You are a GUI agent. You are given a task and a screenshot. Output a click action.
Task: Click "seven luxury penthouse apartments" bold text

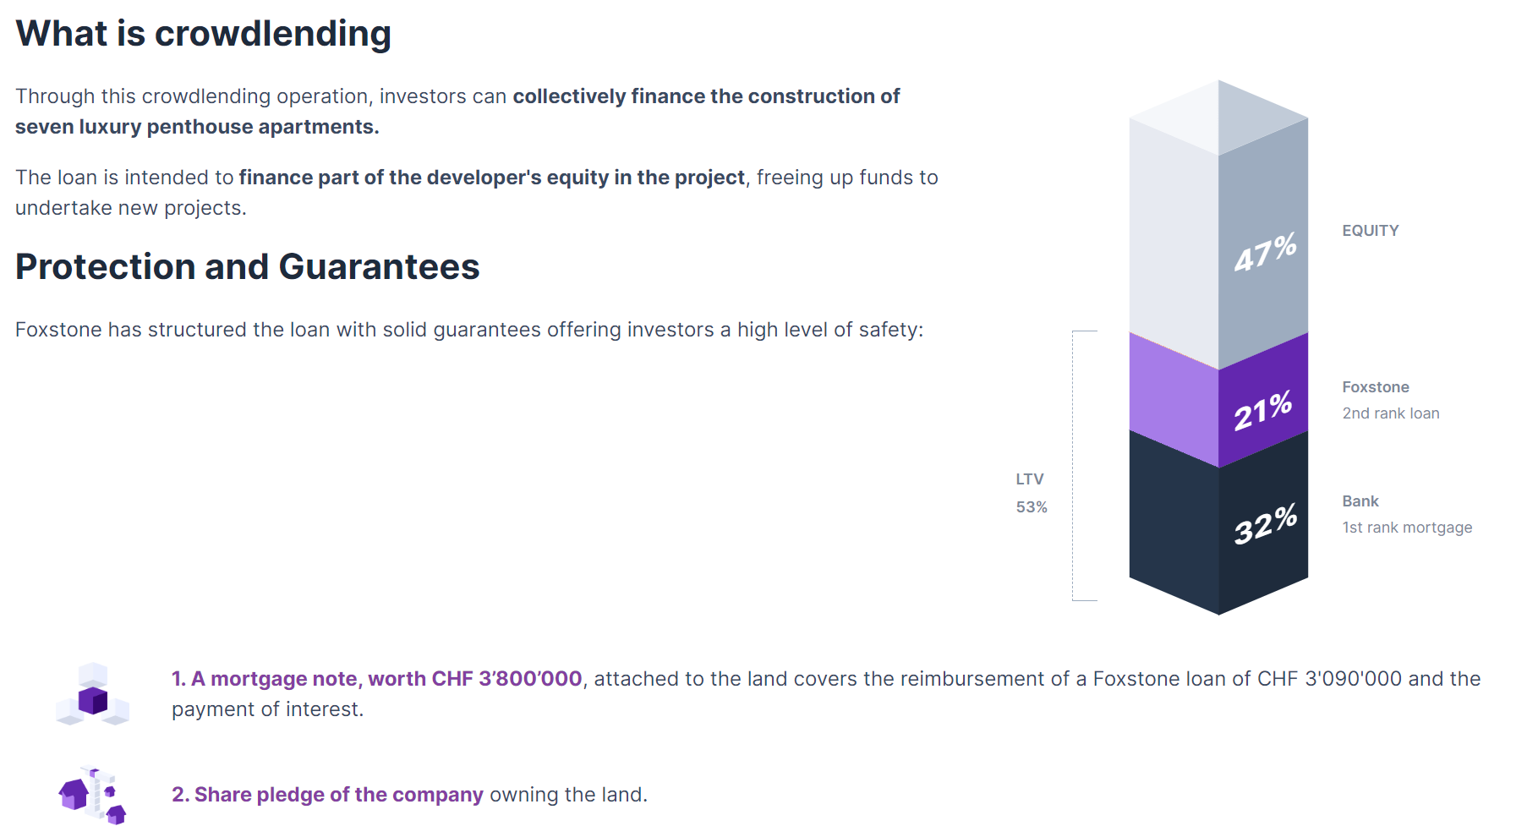[195, 127]
